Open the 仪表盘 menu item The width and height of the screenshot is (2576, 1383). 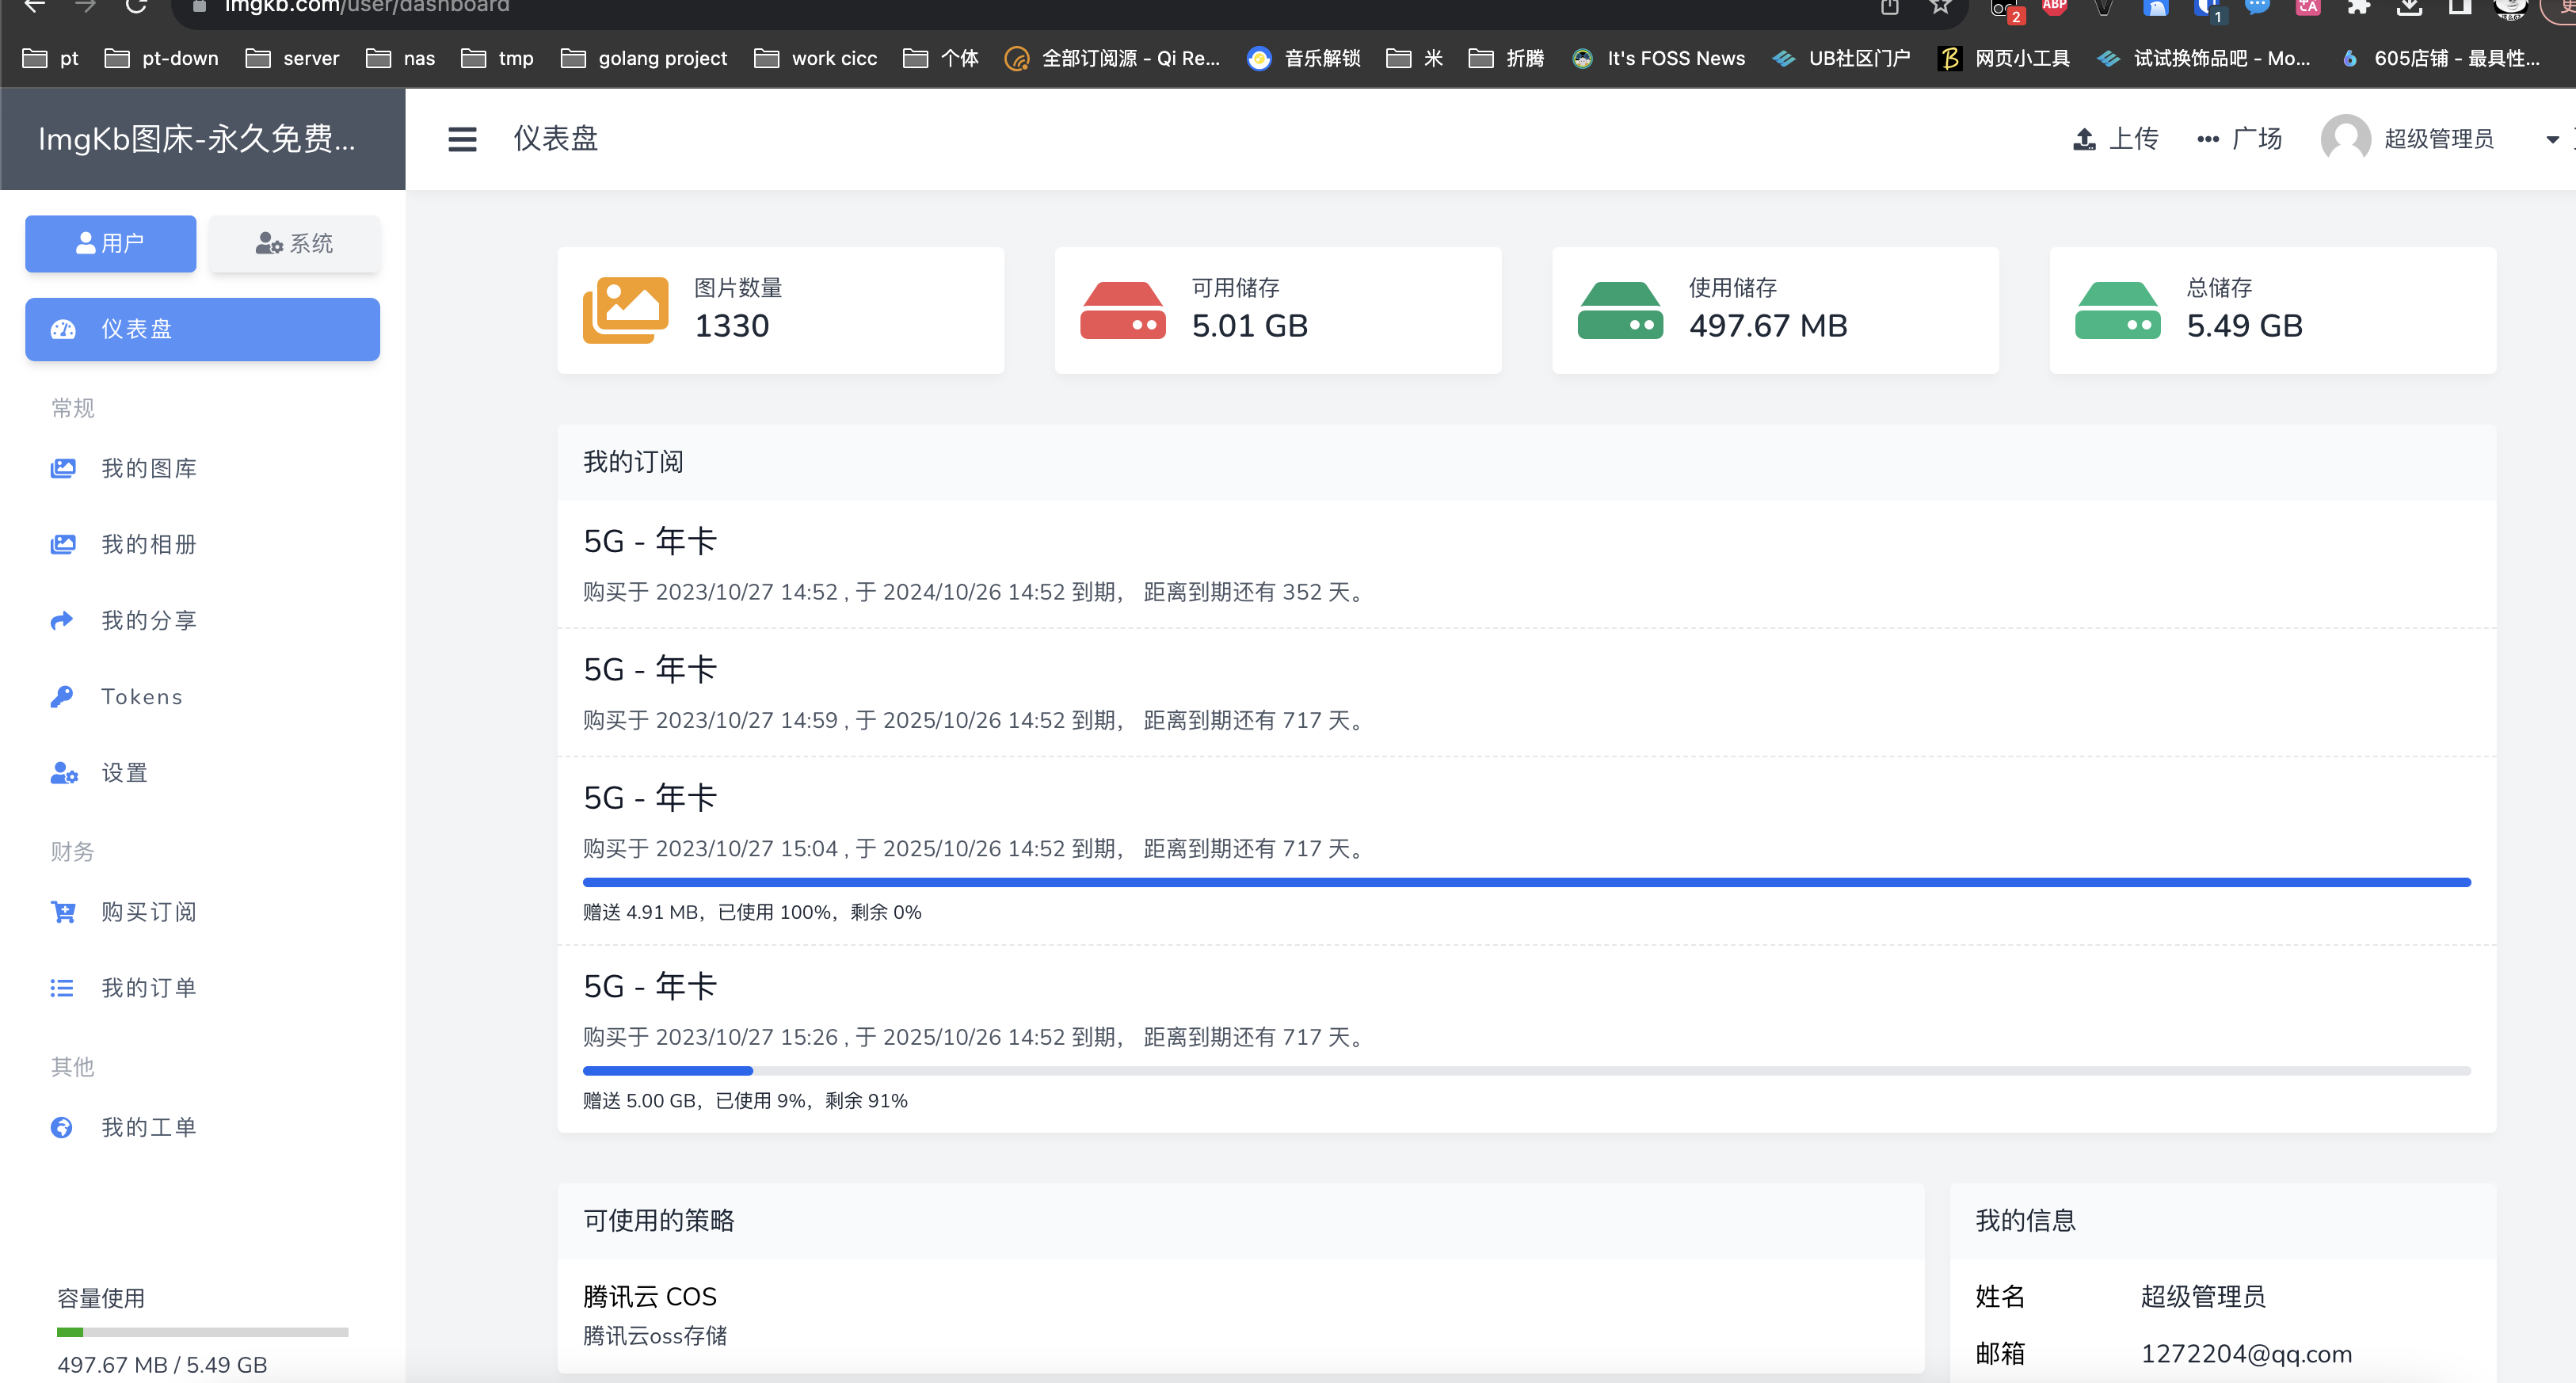pos(202,329)
